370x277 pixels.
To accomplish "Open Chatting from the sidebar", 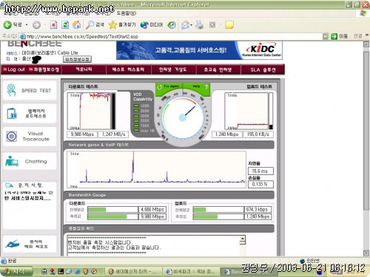I will click(30, 162).
